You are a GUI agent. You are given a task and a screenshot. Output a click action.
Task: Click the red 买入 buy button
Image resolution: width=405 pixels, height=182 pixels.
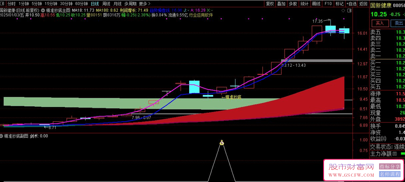coord(379,23)
